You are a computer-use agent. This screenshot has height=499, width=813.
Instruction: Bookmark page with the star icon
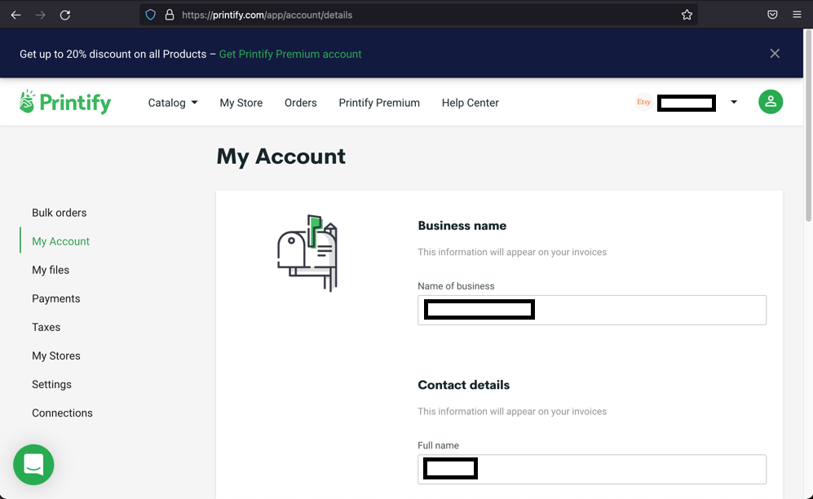pyautogui.click(x=687, y=15)
